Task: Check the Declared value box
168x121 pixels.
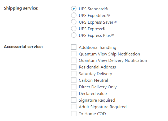Action: coord(74,93)
